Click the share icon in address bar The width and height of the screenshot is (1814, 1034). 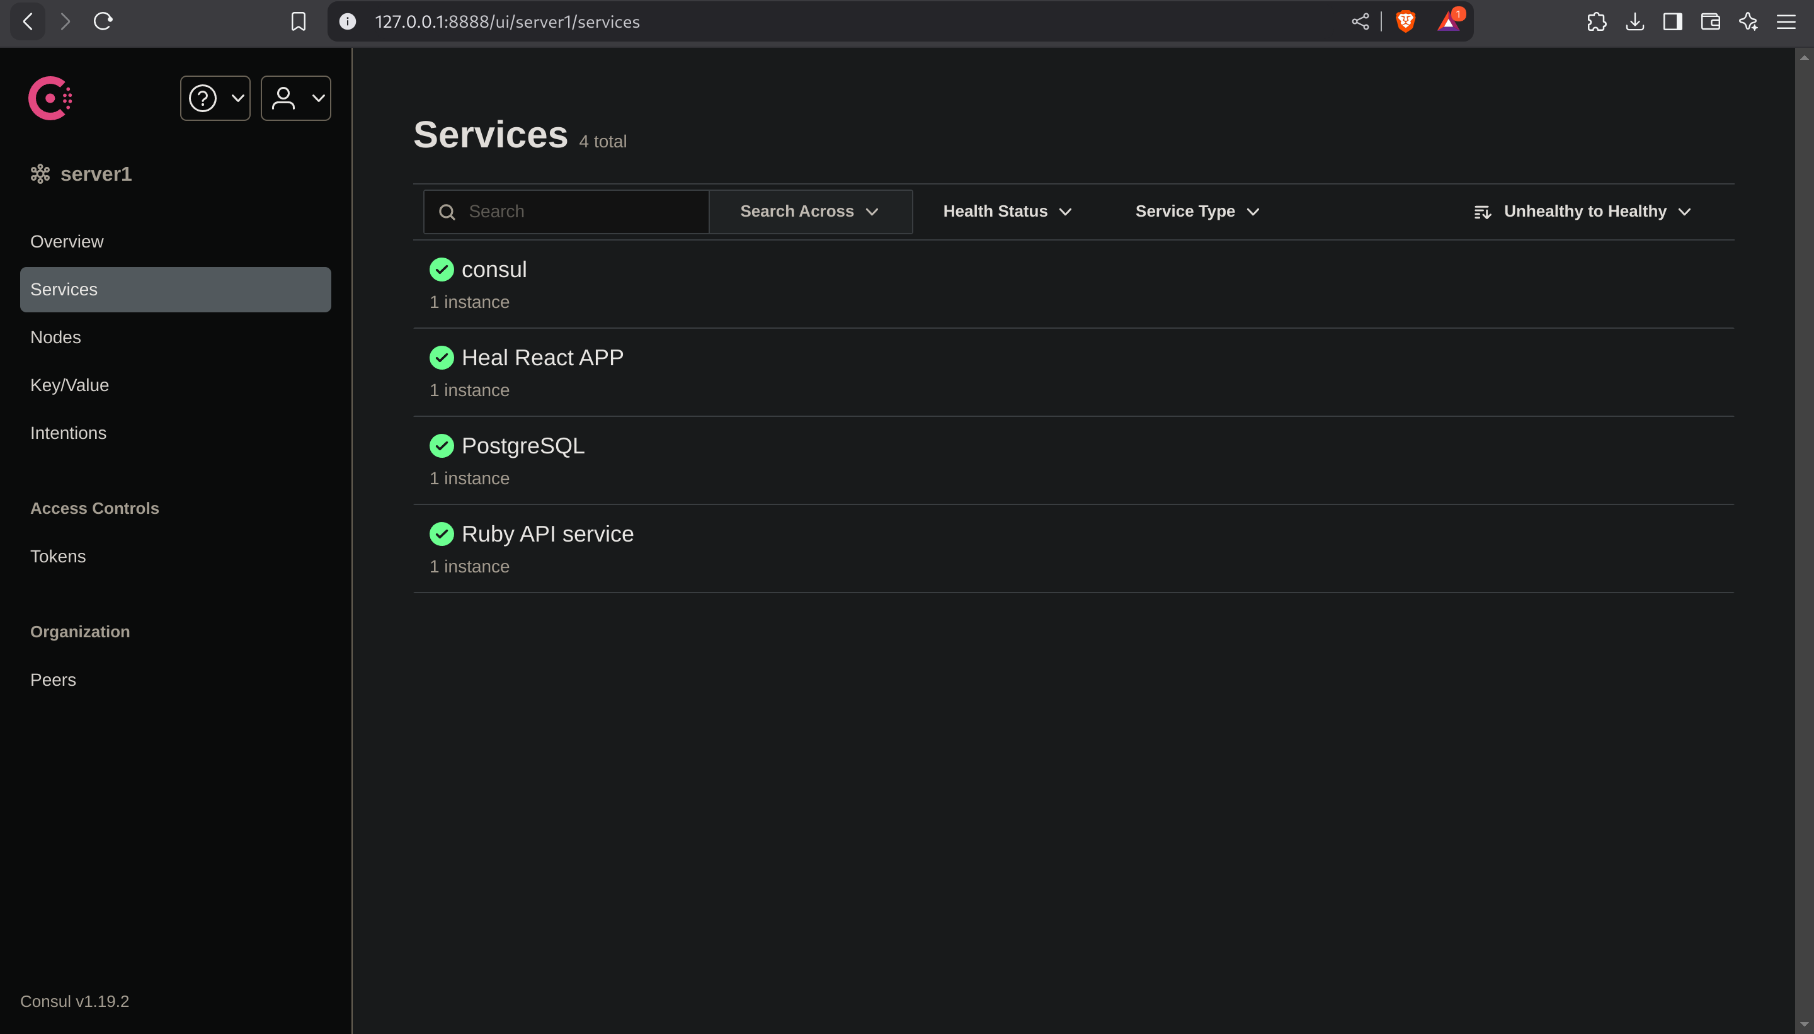tap(1359, 21)
